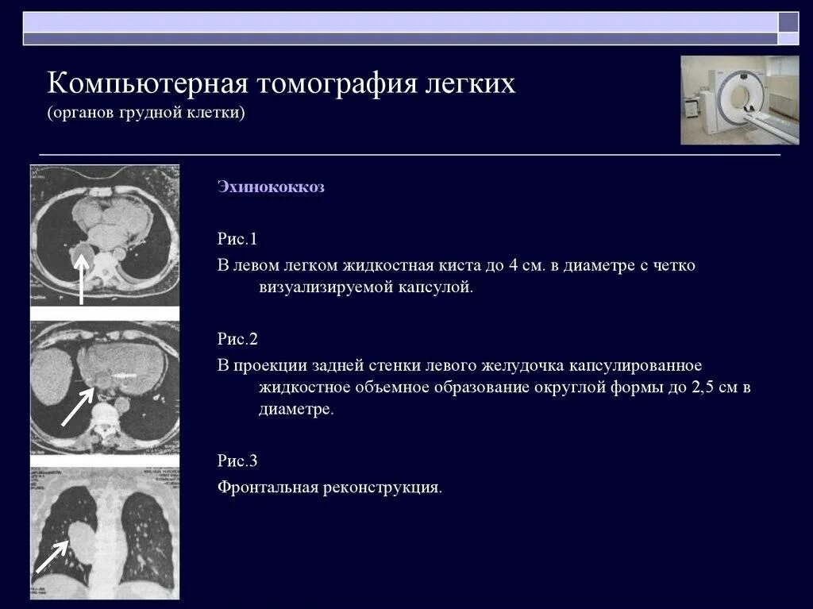Click text 'визуализируемой капсулой.'
The image size is (813, 609).
pyautogui.click(x=366, y=287)
